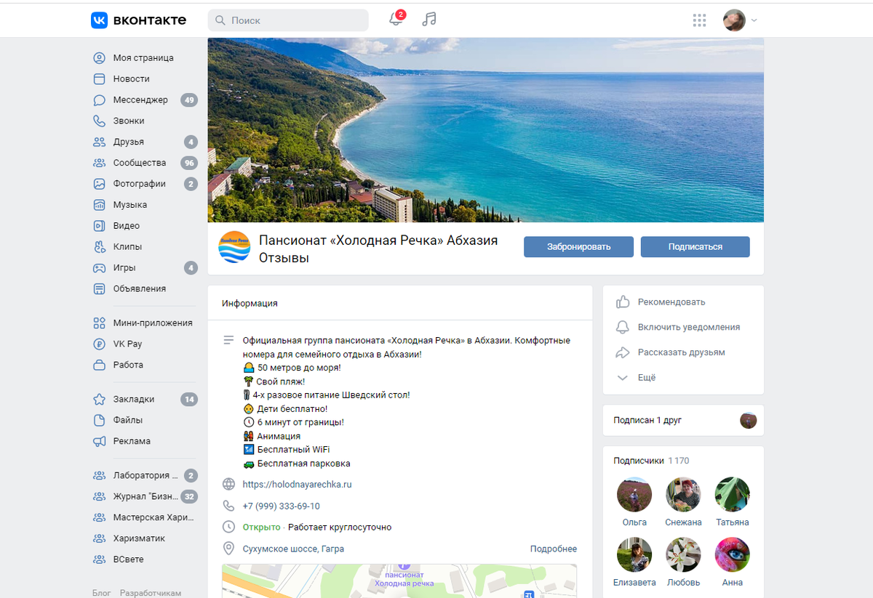Click the Разработчикам footer link
873x598 pixels.
pyautogui.click(x=151, y=593)
